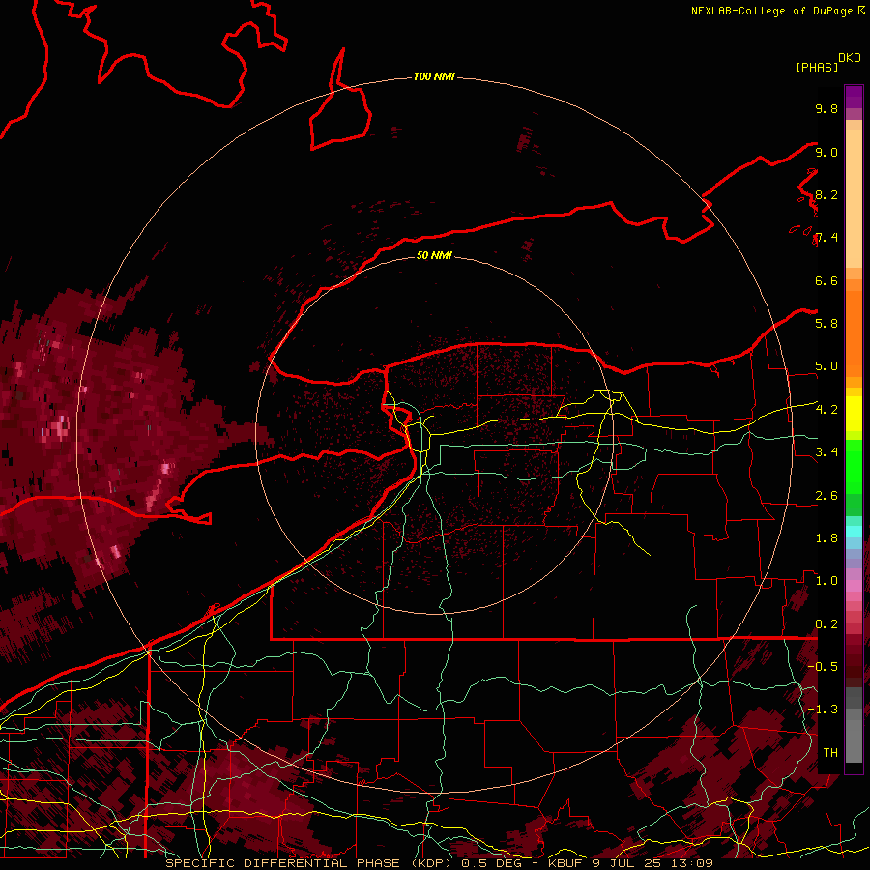The width and height of the screenshot is (870, 870).
Task: Click the "TH" threshold legend label
Action: tap(830, 753)
